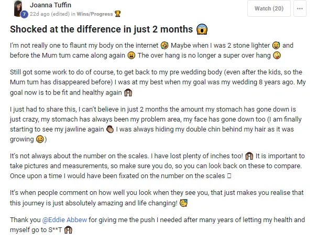Click the @Eddie Abbew mention

point(64,220)
